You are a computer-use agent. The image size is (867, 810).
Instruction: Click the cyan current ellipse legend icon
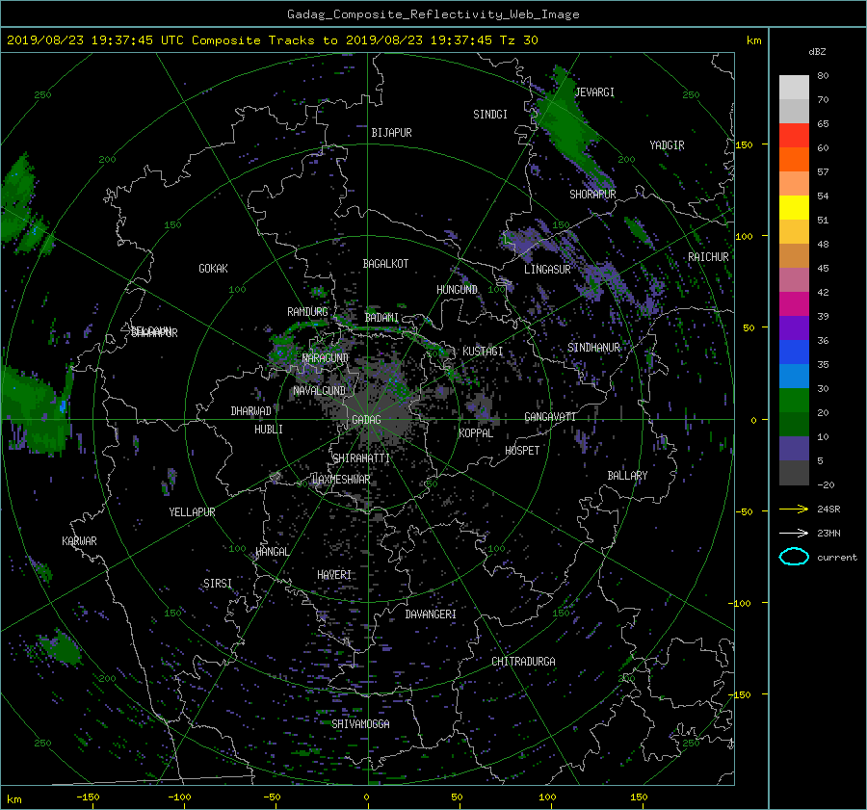click(794, 557)
